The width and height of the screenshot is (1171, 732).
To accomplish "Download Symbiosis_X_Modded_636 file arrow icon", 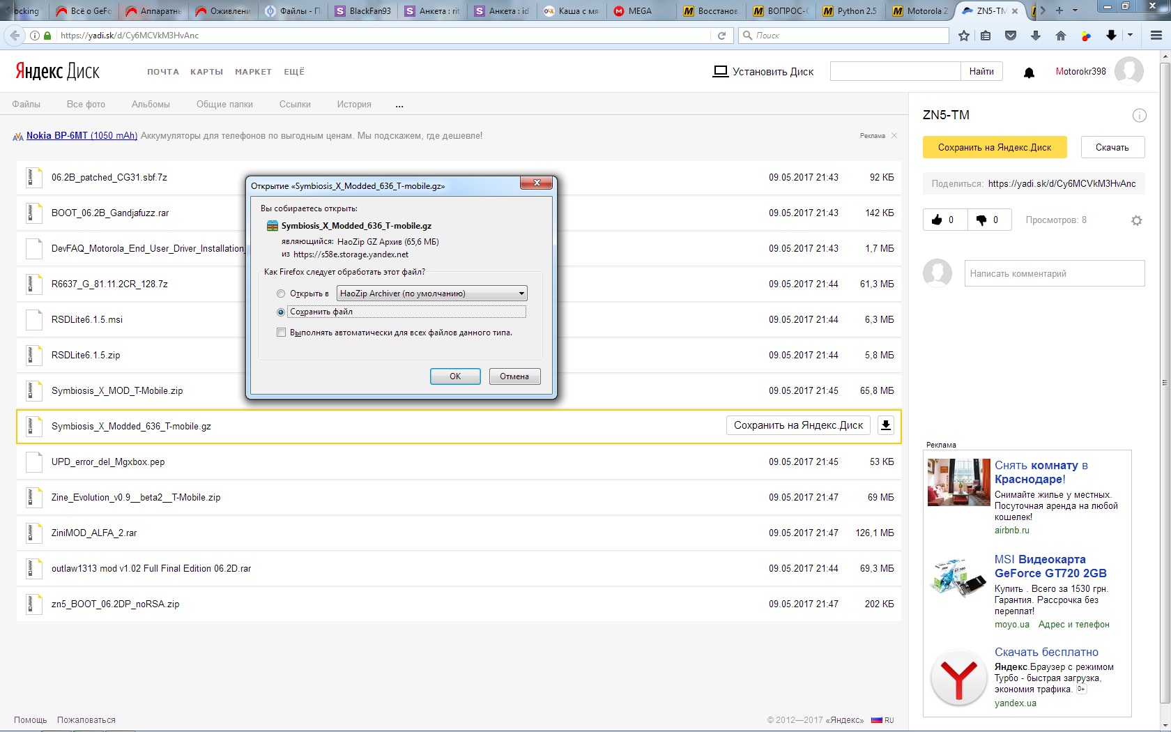I will coord(885,425).
